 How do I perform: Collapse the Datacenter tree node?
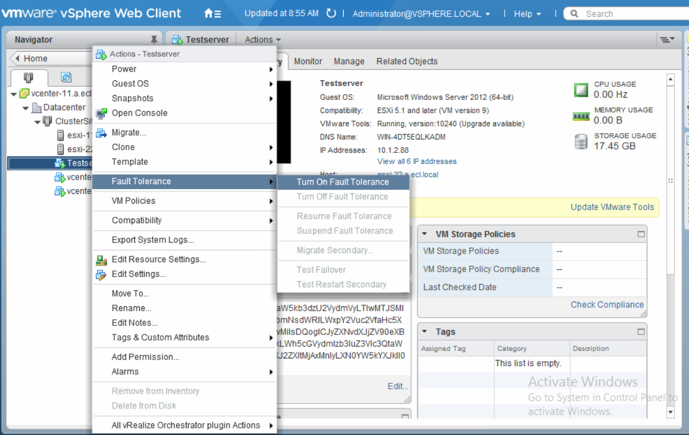(26, 108)
